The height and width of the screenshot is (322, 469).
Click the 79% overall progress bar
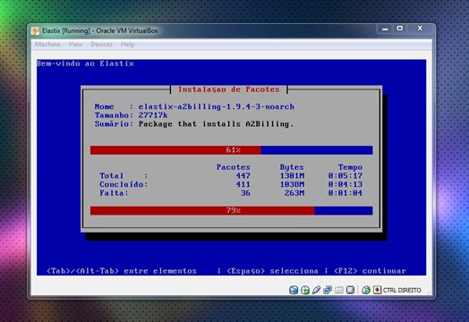click(232, 210)
